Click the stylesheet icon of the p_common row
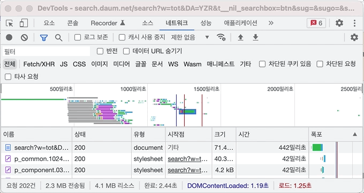The height and width of the screenshot is (193, 364). click(8, 159)
